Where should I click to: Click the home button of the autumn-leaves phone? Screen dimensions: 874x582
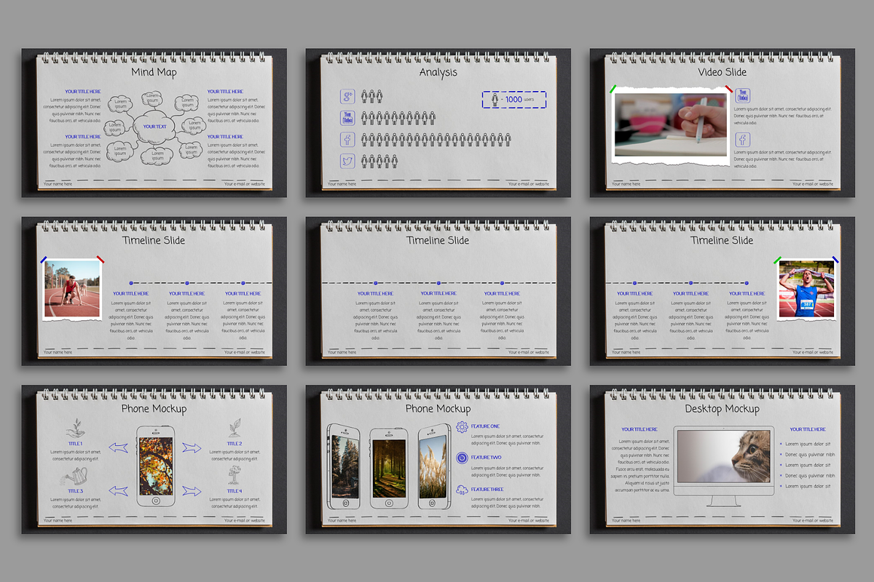[x=156, y=501]
